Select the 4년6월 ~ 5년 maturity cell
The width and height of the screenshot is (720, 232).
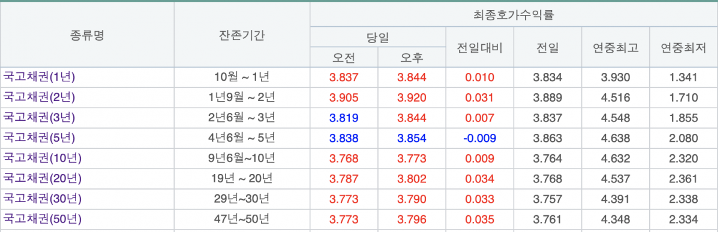click(242, 138)
